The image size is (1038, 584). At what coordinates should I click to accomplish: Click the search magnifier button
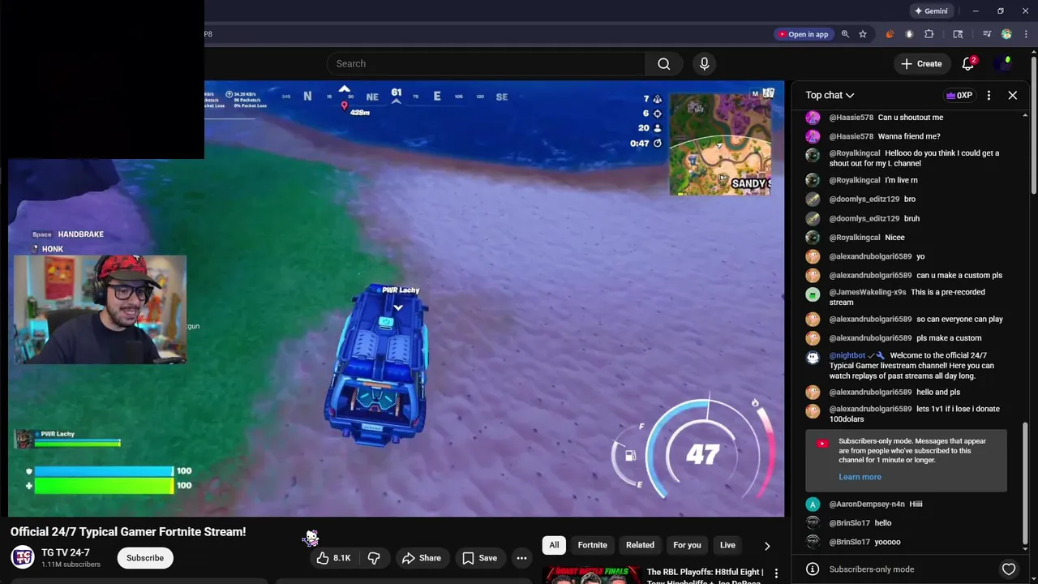663,64
